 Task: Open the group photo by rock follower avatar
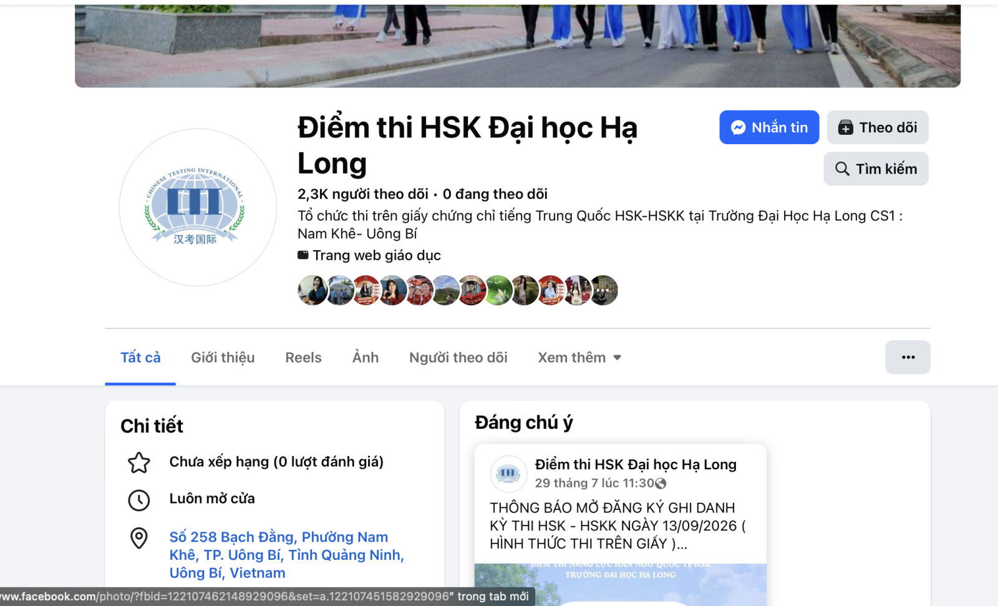(x=341, y=290)
